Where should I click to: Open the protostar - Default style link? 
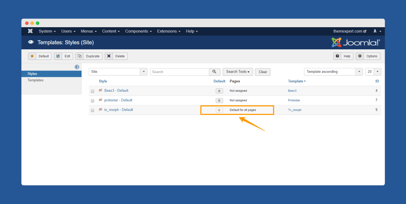point(118,100)
